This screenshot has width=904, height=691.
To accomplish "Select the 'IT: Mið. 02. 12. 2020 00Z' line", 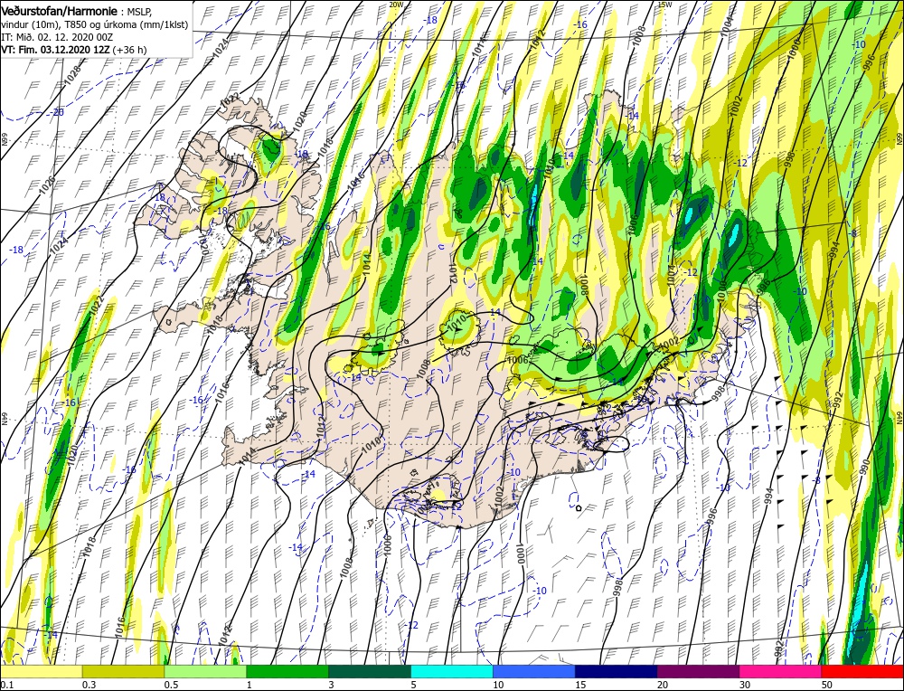I will (x=58, y=37).
